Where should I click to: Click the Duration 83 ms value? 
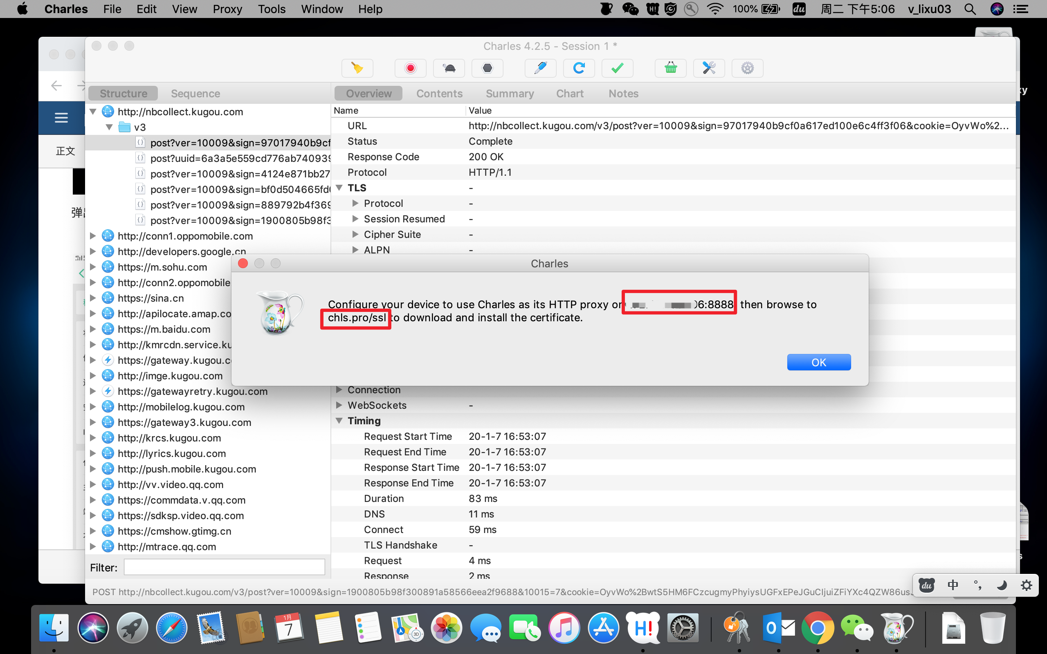483,498
